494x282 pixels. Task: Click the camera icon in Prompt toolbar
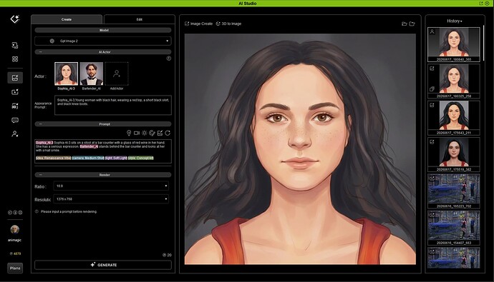tap(137, 134)
